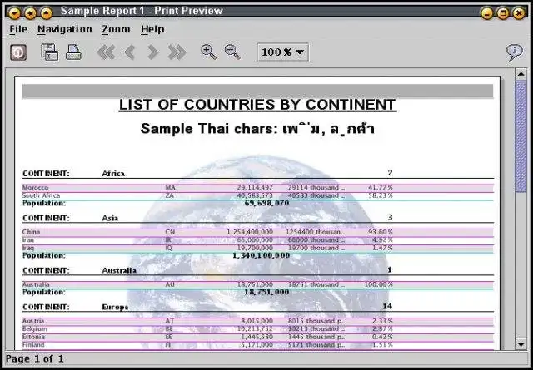
Task: Click the zoom in magnifier icon
Action: [x=209, y=52]
